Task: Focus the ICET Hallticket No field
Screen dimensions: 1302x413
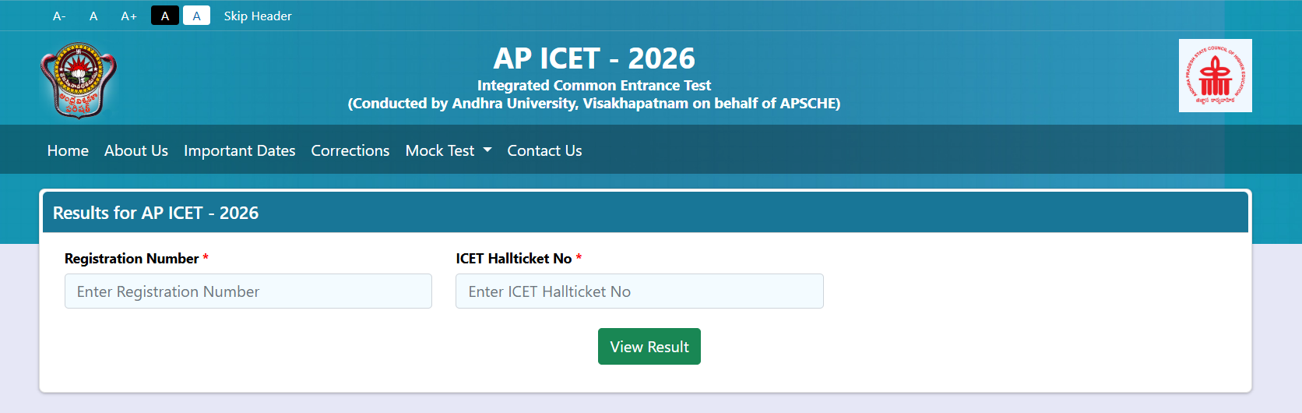Action: tap(639, 291)
